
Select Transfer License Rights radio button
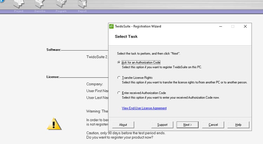coord(119,78)
